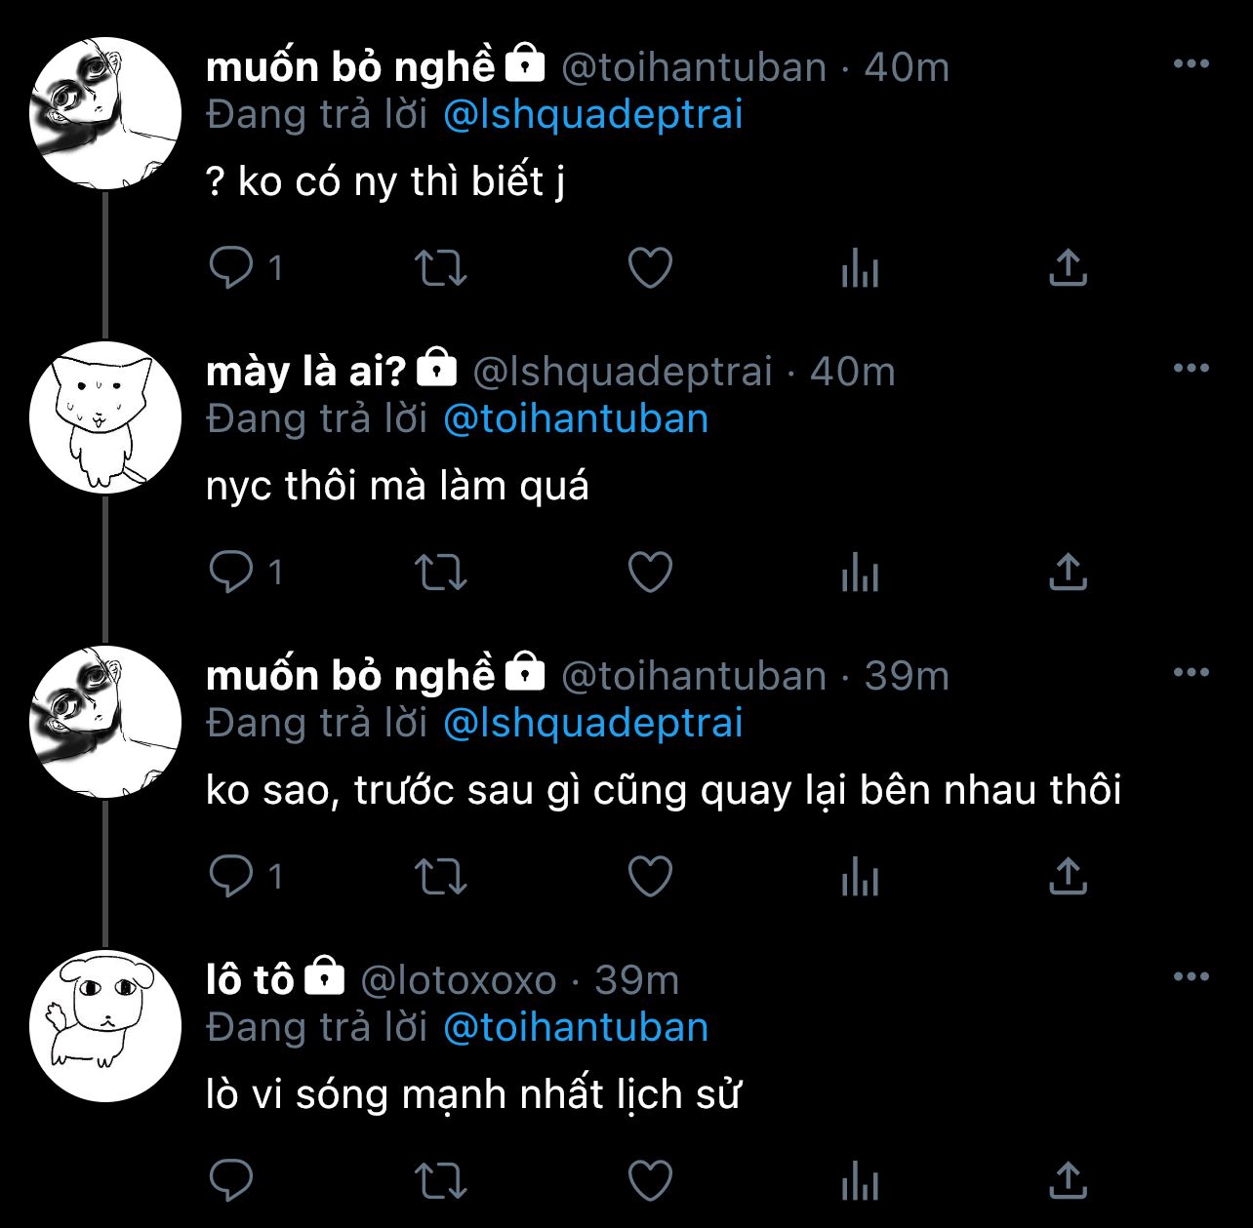Click the cat avatar of "mày là ai?"
The height and width of the screenshot is (1228, 1253).
pos(105,417)
